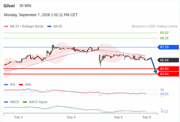Select the 67.15 pivot price tag
Image resolution: width=180 pixels, height=122 pixels.
point(168,47)
